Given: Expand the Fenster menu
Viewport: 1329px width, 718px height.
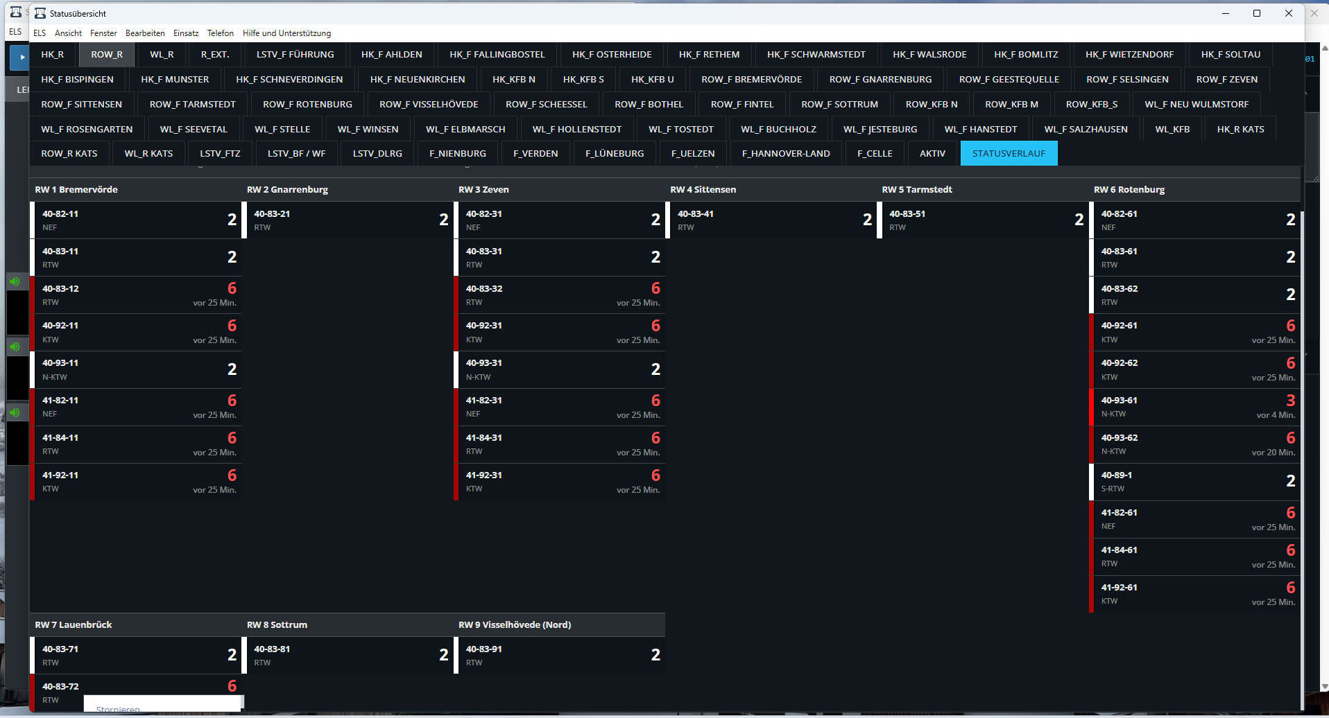Looking at the screenshot, I should pyautogui.click(x=103, y=33).
